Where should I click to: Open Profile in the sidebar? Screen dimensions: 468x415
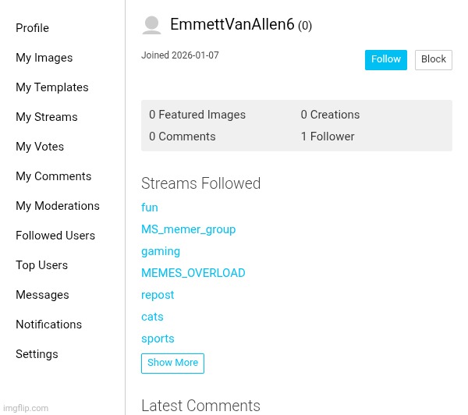32,28
